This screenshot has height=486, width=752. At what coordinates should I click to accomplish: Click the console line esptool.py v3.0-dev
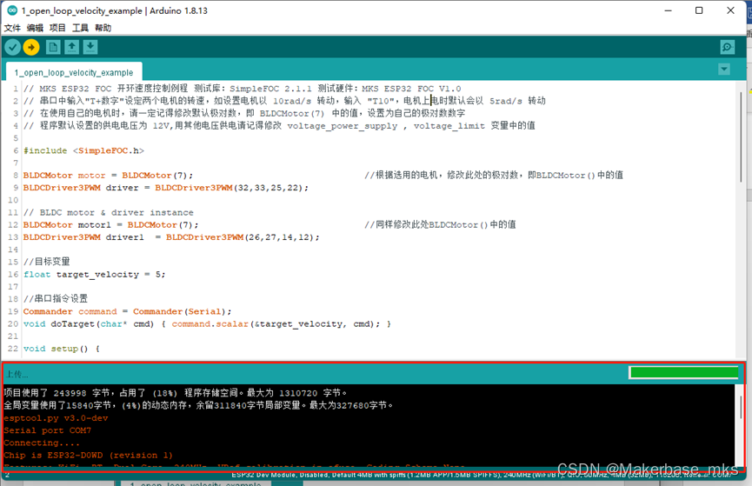[x=57, y=418]
